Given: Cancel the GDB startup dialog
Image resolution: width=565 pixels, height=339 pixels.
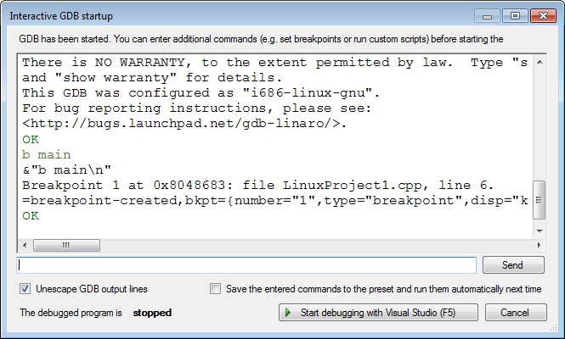Looking at the screenshot, I should point(516,313).
